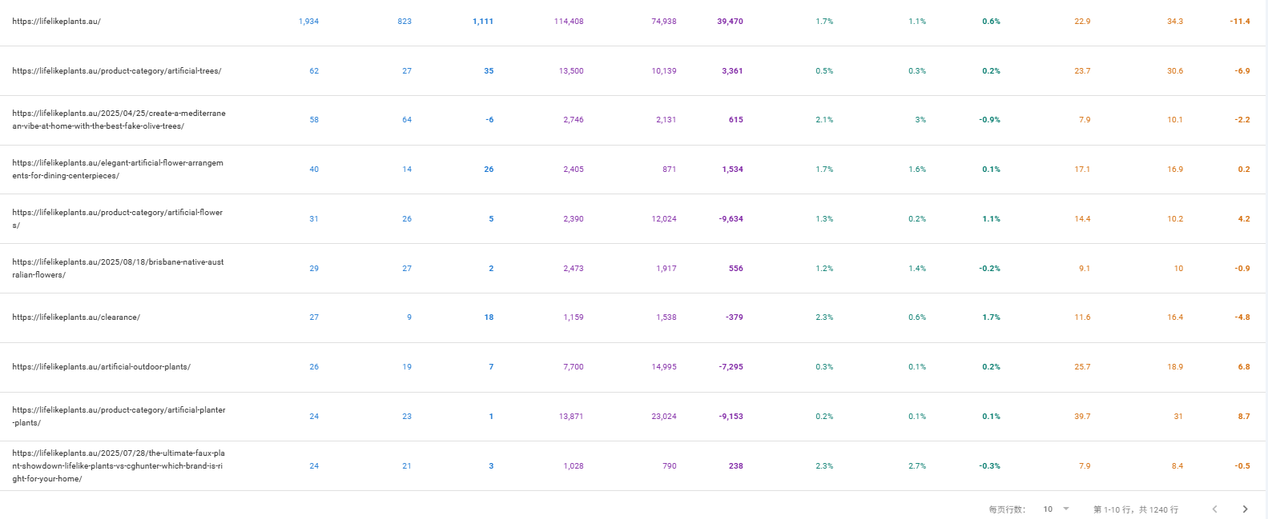Open the artificial-flowers product category URL
This screenshot has height=519, width=1268.
click(x=118, y=219)
